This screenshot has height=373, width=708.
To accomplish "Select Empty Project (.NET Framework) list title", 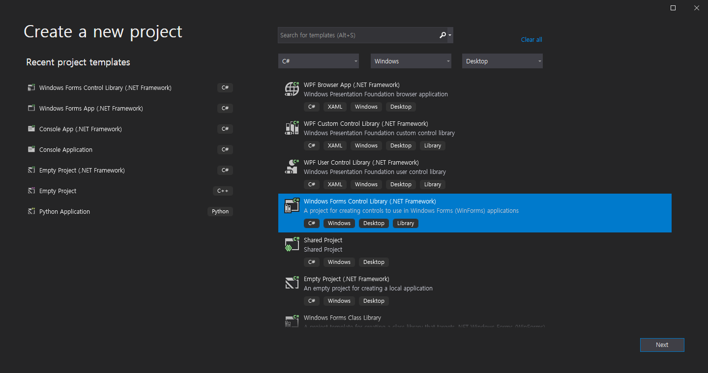I will [x=347, y=279].
